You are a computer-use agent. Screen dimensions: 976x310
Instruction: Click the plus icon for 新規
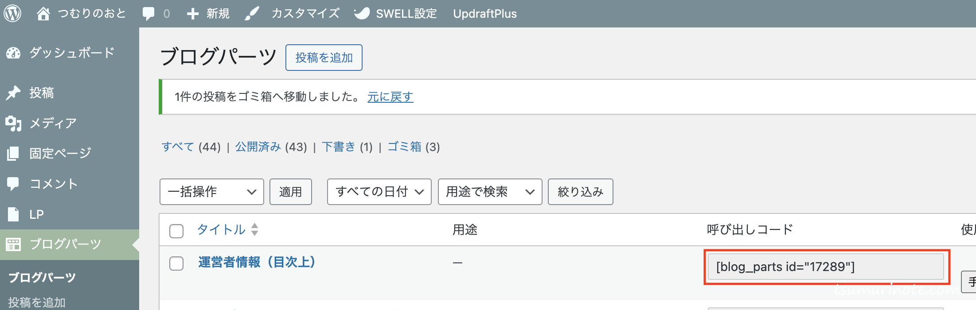coord(192,14)
